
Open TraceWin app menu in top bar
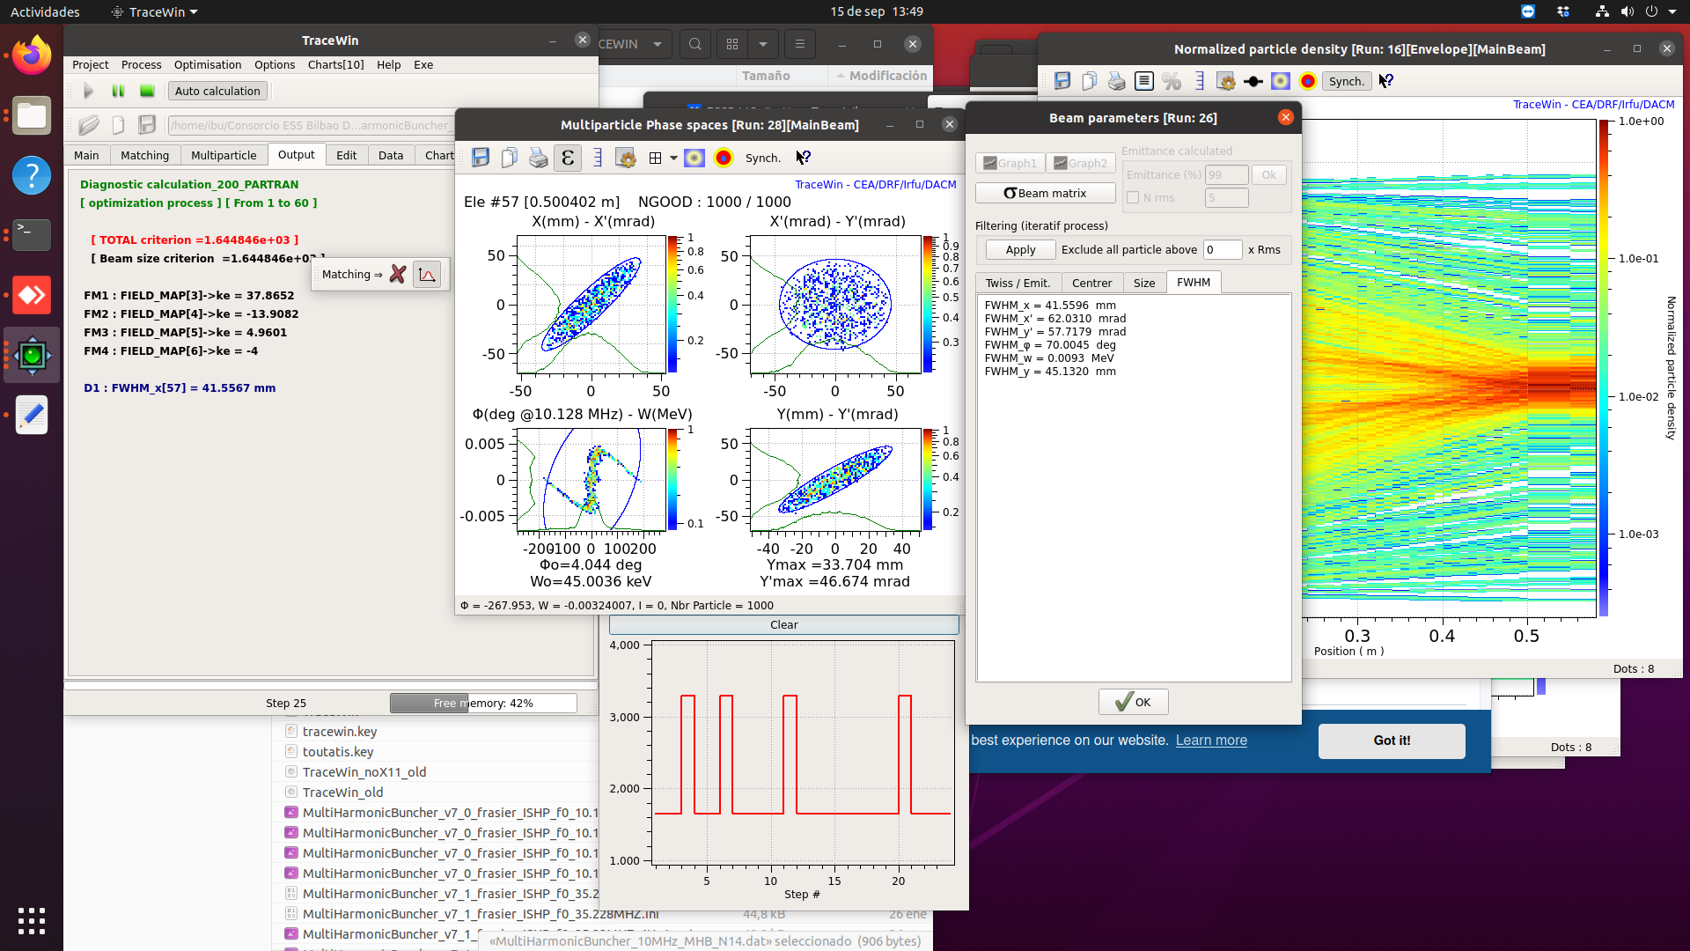[x=155, y=11]
